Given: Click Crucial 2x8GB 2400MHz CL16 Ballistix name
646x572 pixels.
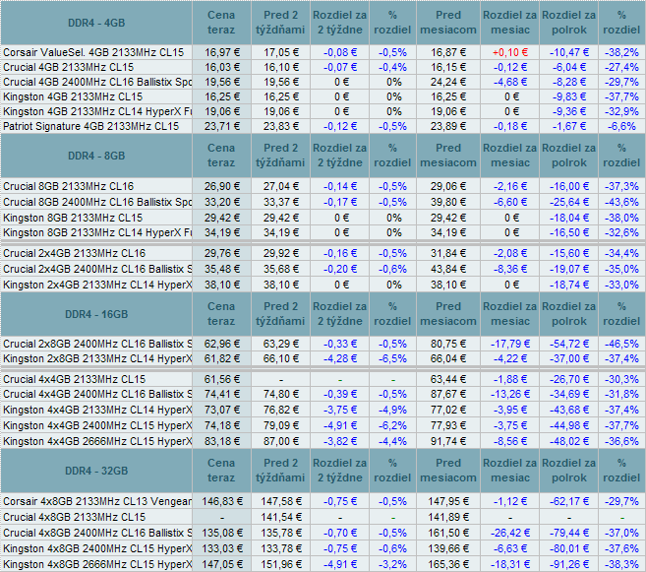Looking at the screenshot, I should pyautogui.click(x=97, y=344).
